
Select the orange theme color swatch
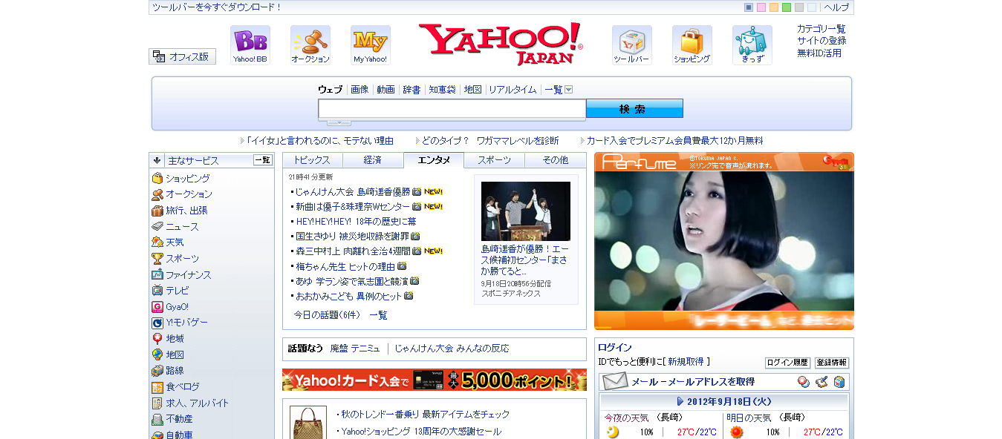774,7
